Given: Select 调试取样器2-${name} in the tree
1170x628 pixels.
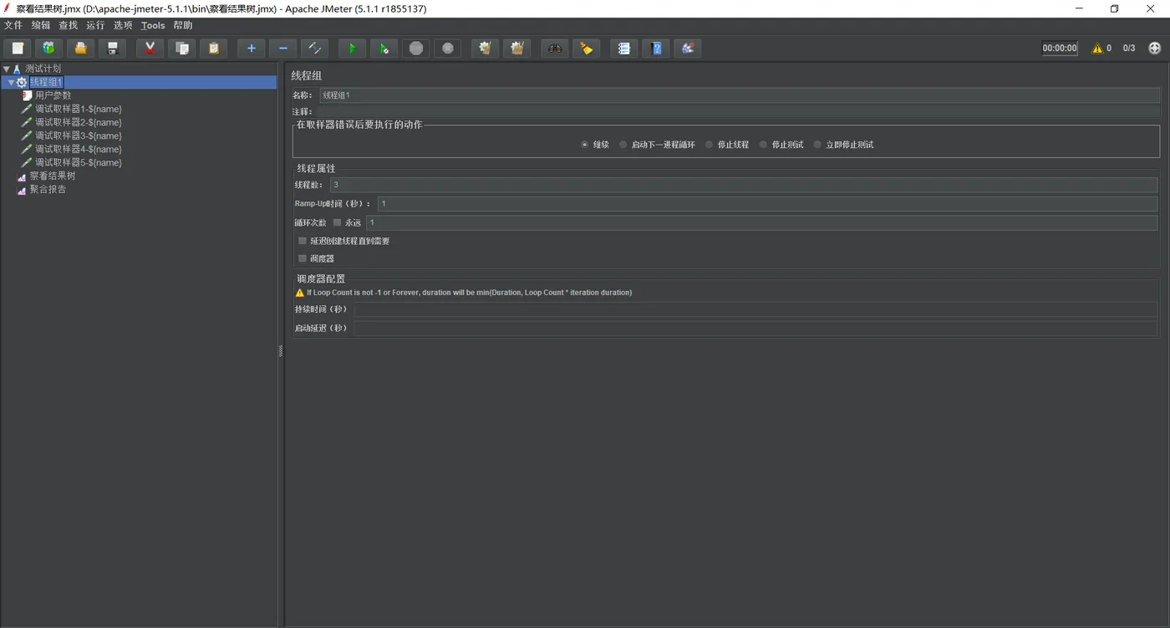Looking at the screenshot, I should click(x=79, y=122).
